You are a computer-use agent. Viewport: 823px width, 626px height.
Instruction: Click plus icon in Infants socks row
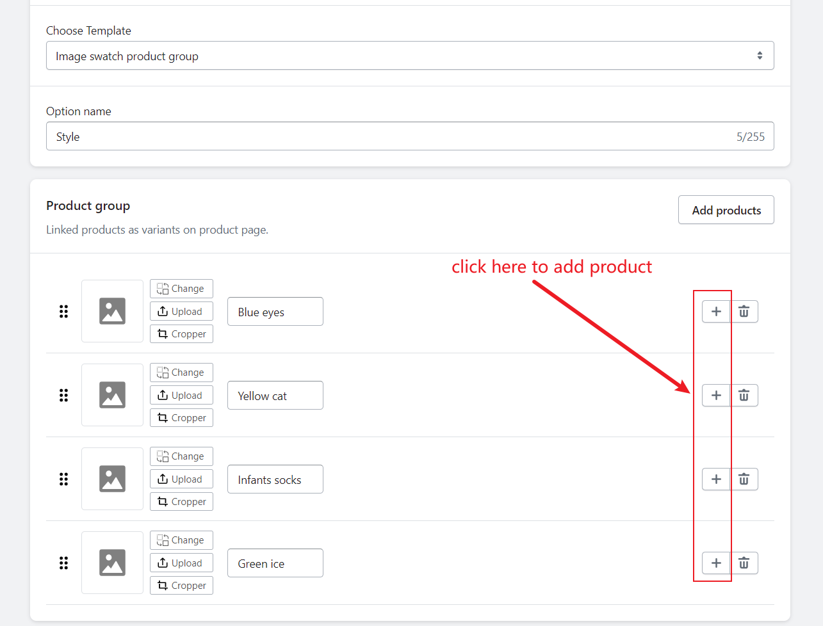(x=716, y=479)
